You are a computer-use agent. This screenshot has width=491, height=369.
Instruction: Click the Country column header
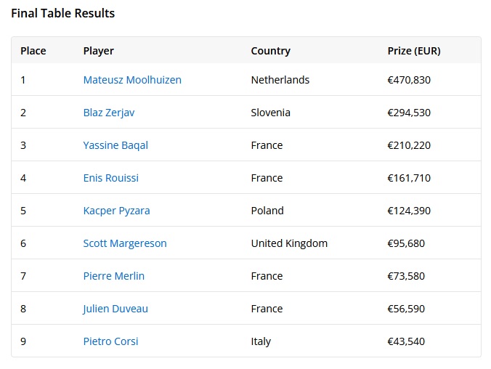click(x=270, y=51)
